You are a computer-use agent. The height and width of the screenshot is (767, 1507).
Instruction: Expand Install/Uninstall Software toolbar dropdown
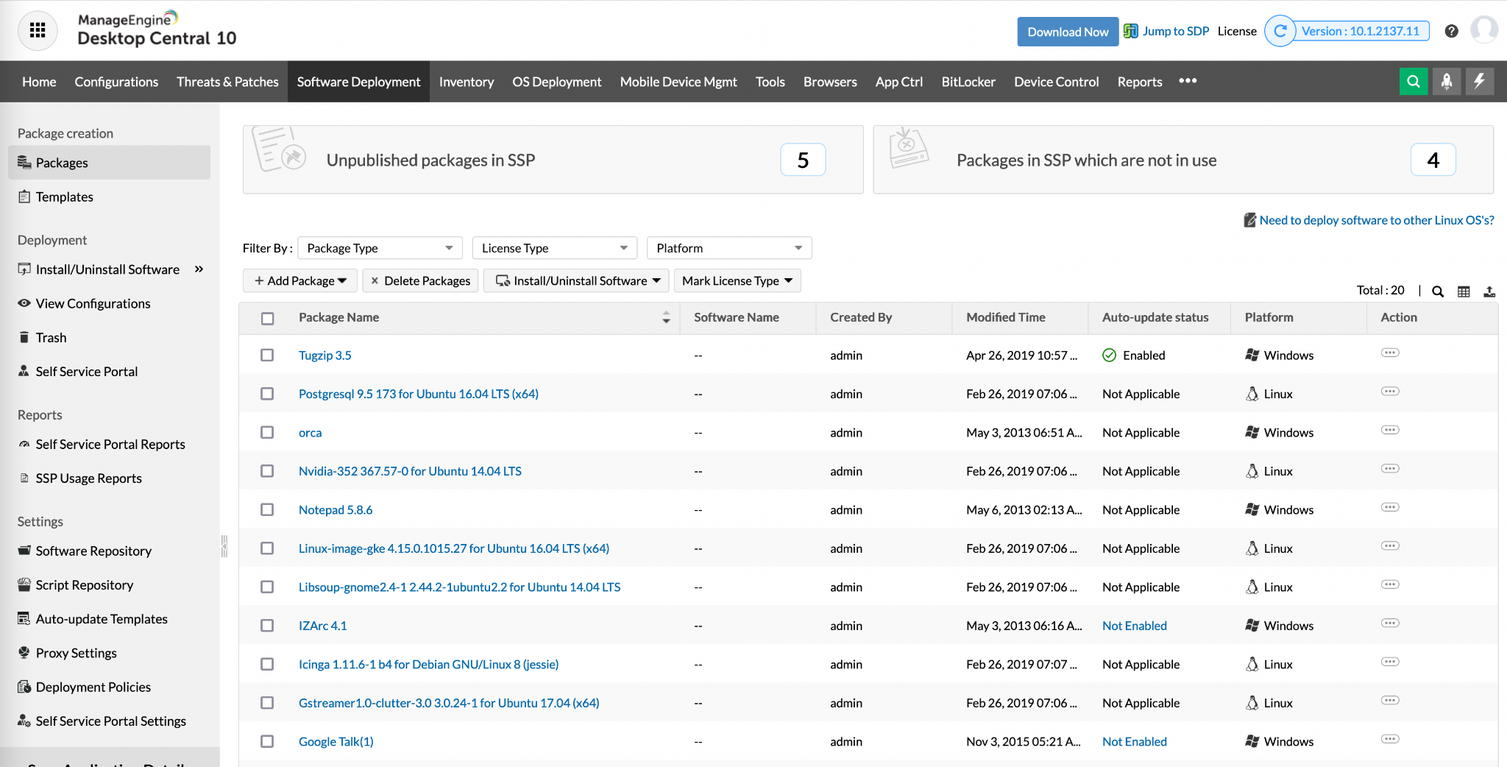577,280
